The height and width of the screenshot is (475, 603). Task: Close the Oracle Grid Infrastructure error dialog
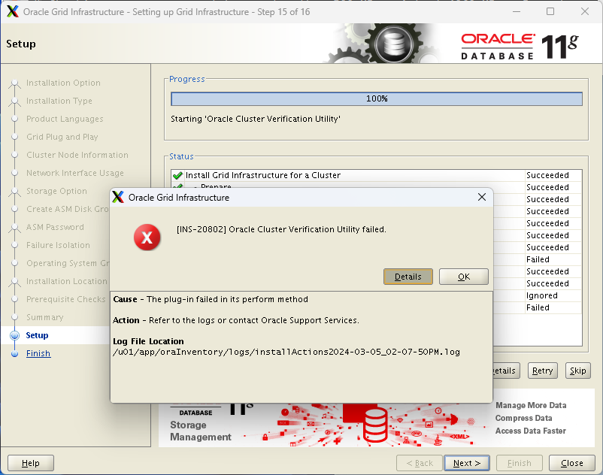click(x=481, y=197)
